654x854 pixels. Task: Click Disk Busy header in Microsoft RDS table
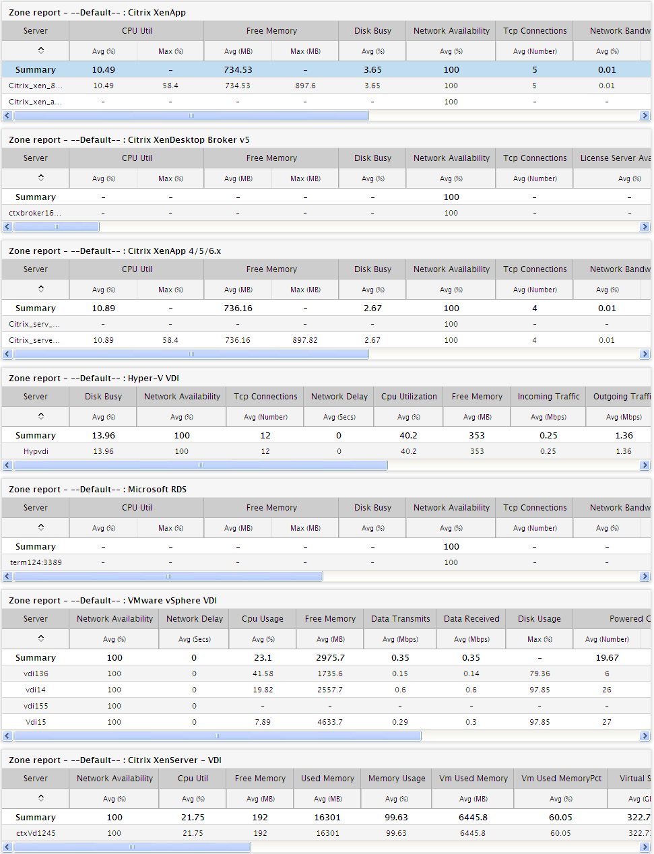(372, 508)
